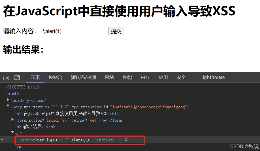The width and height of the screenshot is (260, 151).
Task: Expand the head element arrow
Action: coord(8,100)
